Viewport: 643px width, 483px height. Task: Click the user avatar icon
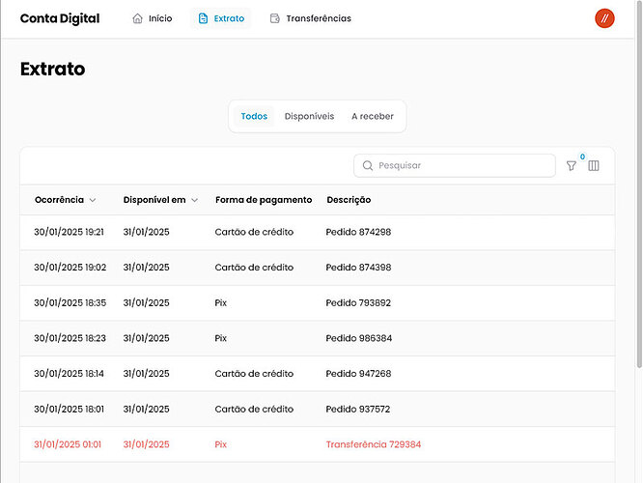[x=604, y=18]
